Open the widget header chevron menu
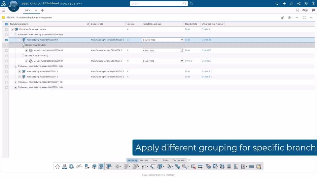 point(311,17)
